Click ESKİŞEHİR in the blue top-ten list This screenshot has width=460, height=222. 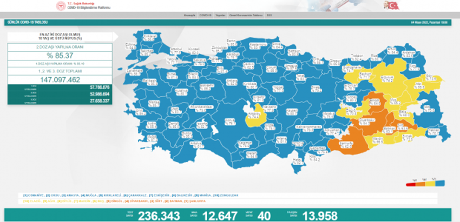click(161, 195)
